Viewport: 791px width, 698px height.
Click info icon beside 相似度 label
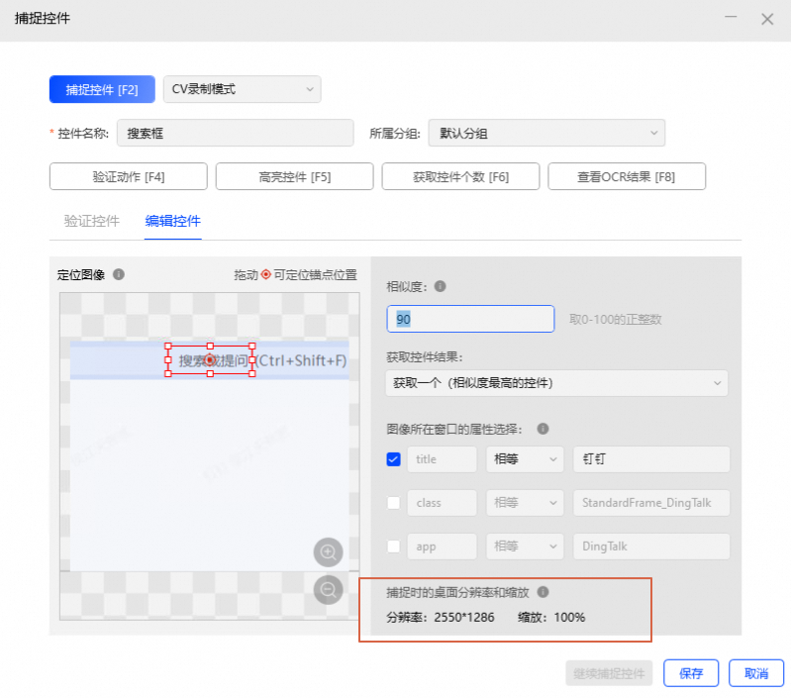pos(440,286)
